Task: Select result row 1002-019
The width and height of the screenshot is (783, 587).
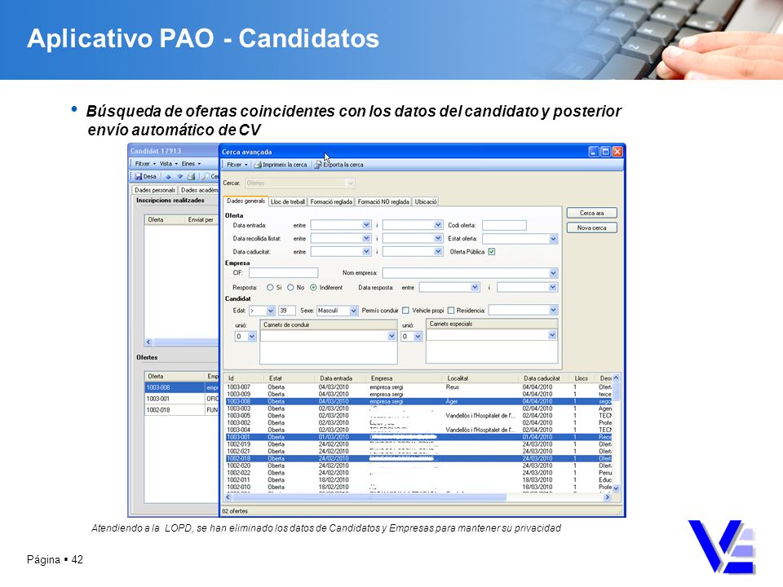Action: click(418, 444)
